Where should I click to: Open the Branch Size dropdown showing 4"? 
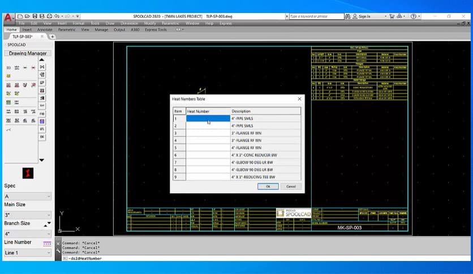click(28, 234)
